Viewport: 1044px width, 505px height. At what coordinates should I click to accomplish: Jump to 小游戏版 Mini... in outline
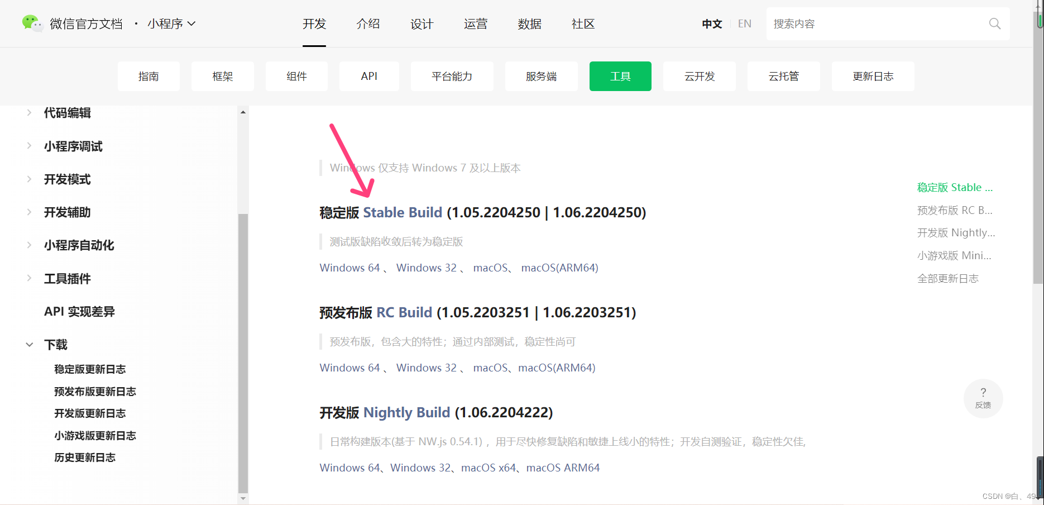[x=954, y=255]
